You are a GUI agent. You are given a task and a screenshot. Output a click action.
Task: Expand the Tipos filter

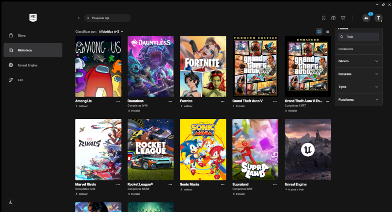(x=359, y=87)
